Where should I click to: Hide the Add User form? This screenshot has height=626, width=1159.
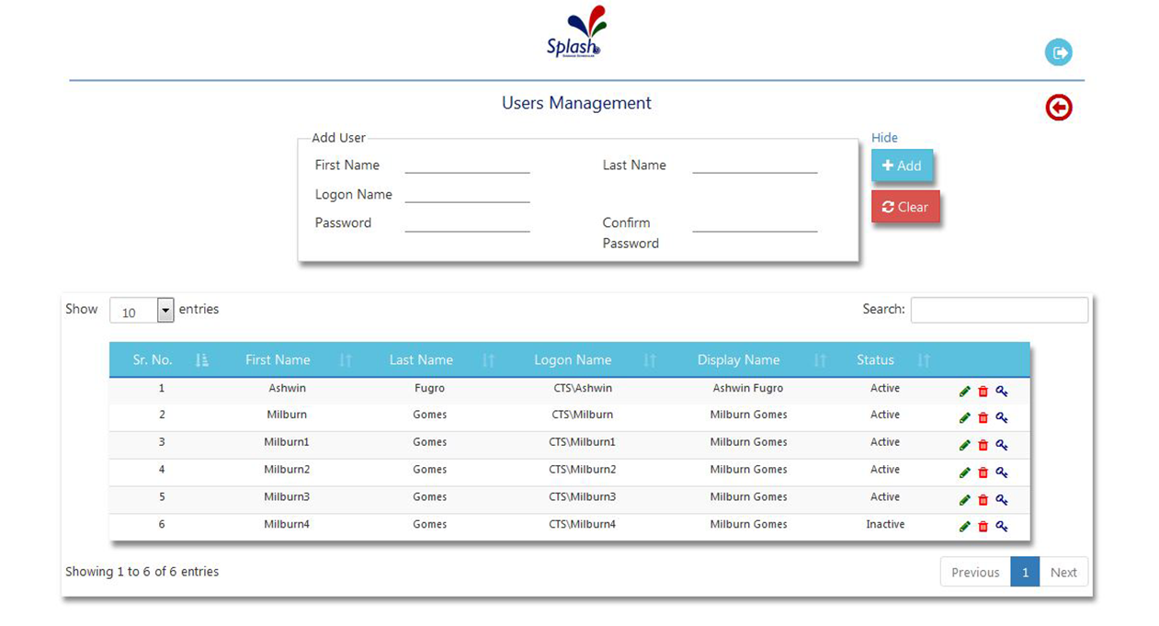(884, 138)
